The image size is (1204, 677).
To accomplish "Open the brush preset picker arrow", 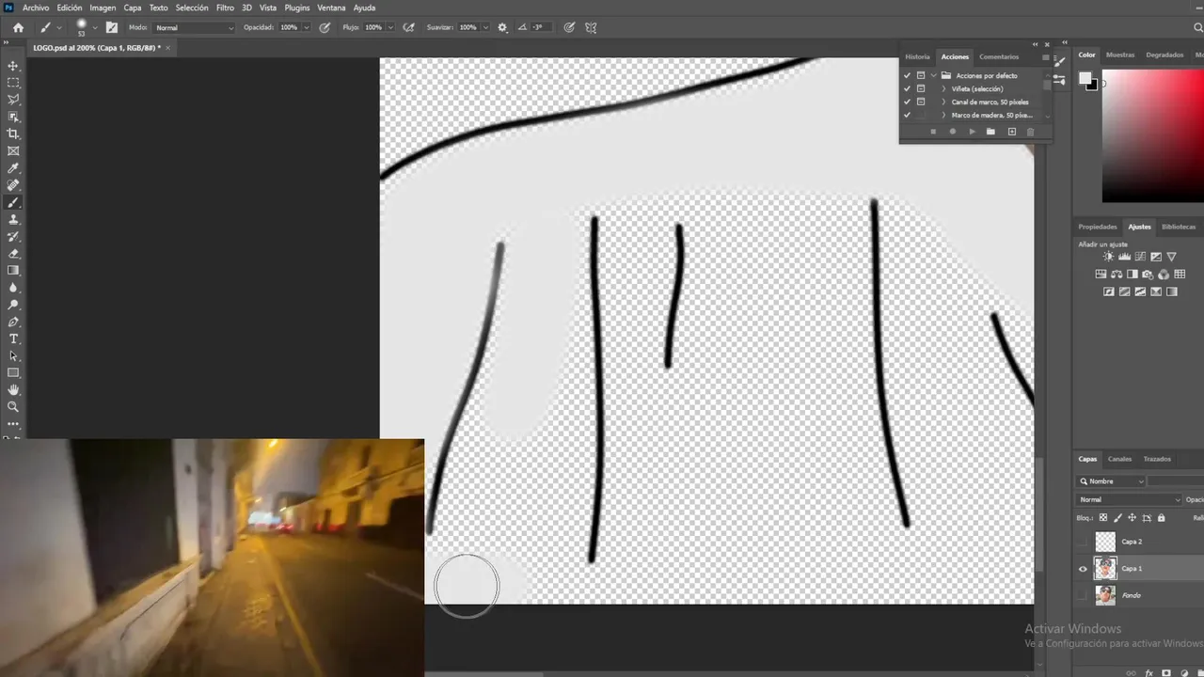I will [x=95, y=27].
